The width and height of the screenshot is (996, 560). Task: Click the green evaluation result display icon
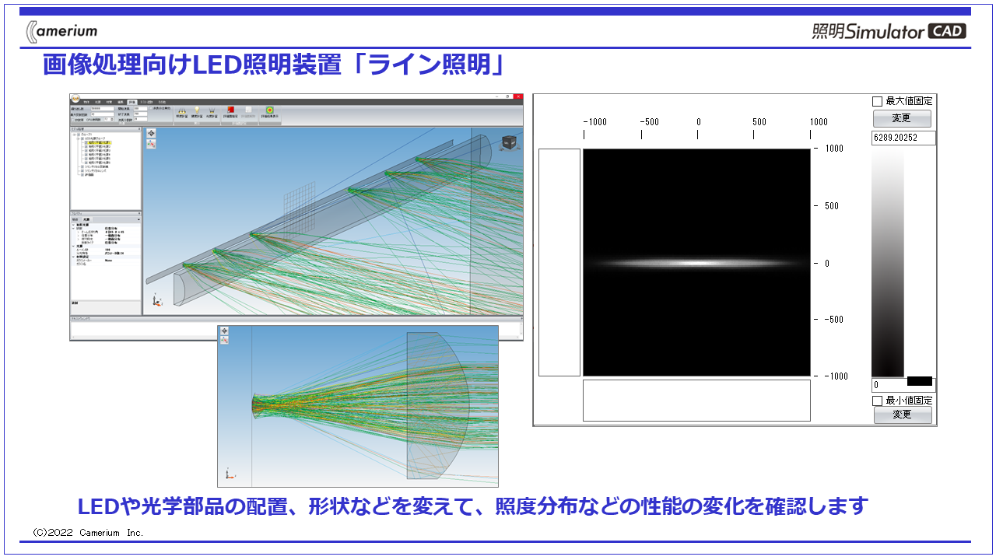click(x=270, y=111)
